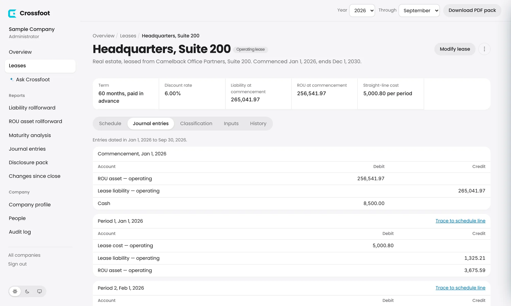The height and width of the screenshot is (306, 511).
Task: Go to Leases breadcrumb link
Action: 128,36
